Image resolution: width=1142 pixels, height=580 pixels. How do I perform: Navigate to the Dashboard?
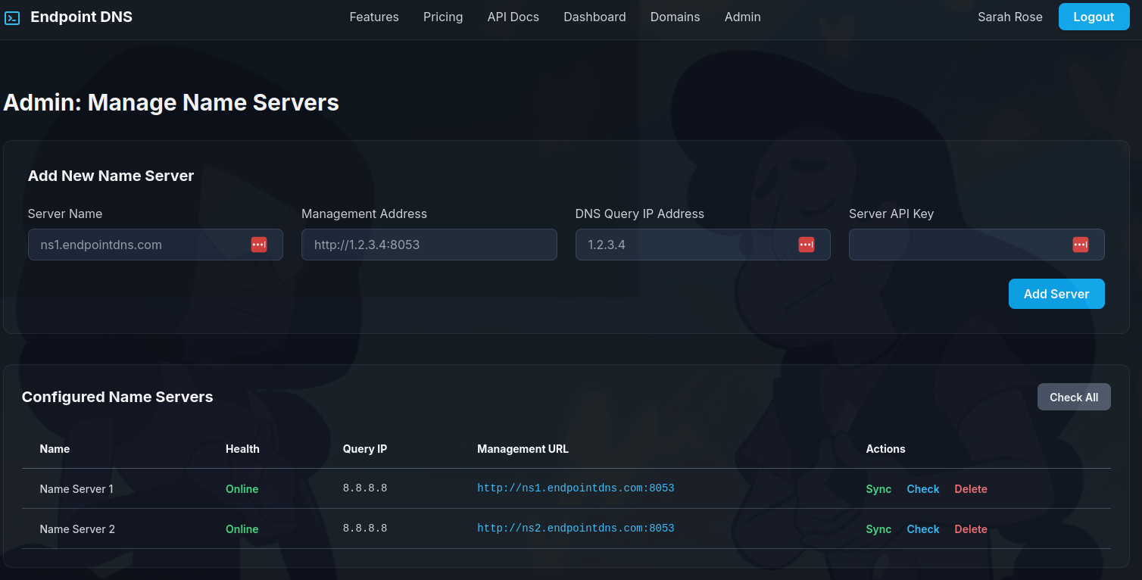tap(594, 17)
